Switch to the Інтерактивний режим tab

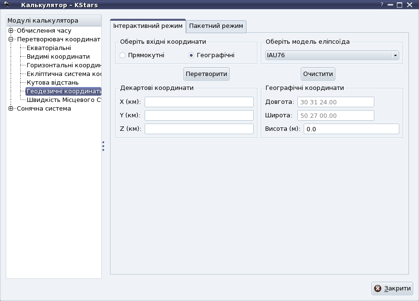click(148, 25)
